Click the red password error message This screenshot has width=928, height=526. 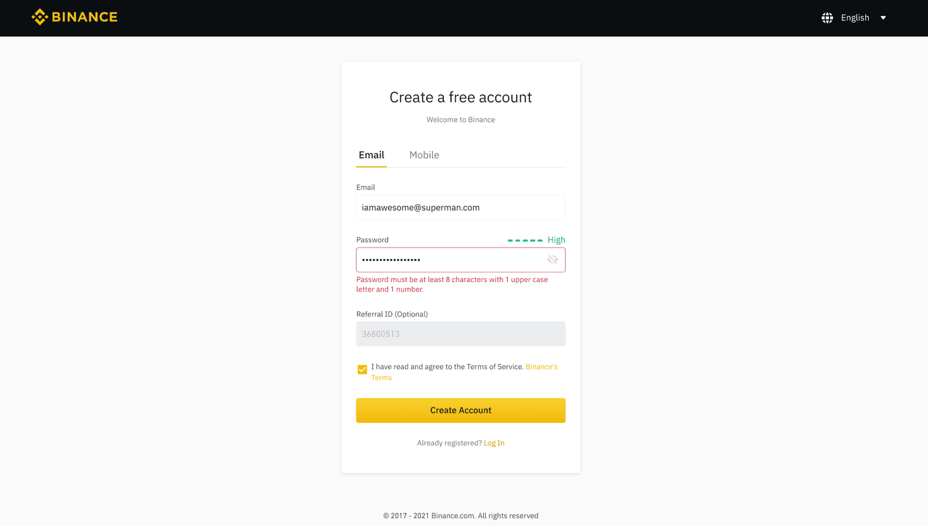pyautogui.click(x=451, y=284)
